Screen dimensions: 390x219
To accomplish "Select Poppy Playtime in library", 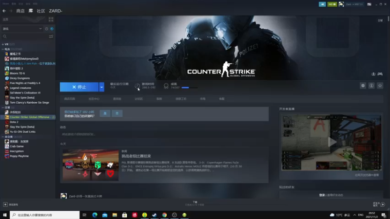I will point(19,156).
